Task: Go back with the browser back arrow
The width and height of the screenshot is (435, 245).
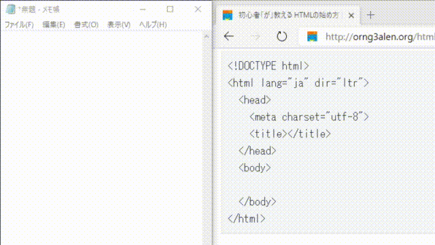Action: pos(229,36)
